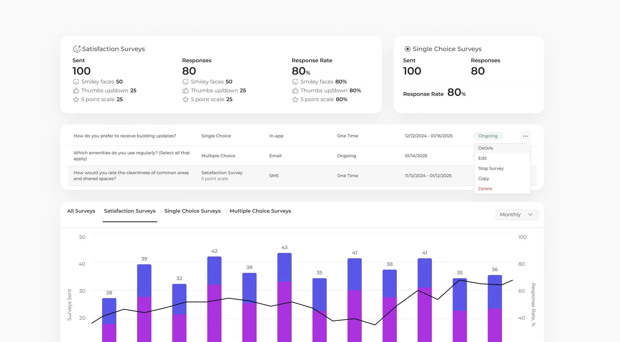Switch to the Multiple Choice Surveys tab
The width and height of the screenshot is (620, 342).
pyautogui.click(x=260, y=211)
